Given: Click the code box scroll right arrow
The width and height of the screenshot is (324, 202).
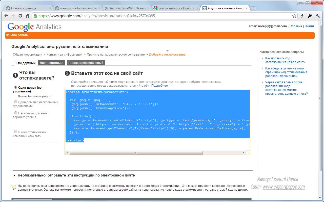Looking at the screenshot, I should tap(244, 153).
